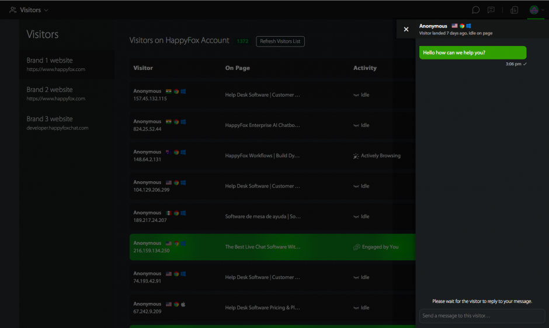
Task: Open the offline messages icon in header
Action: 491,10
